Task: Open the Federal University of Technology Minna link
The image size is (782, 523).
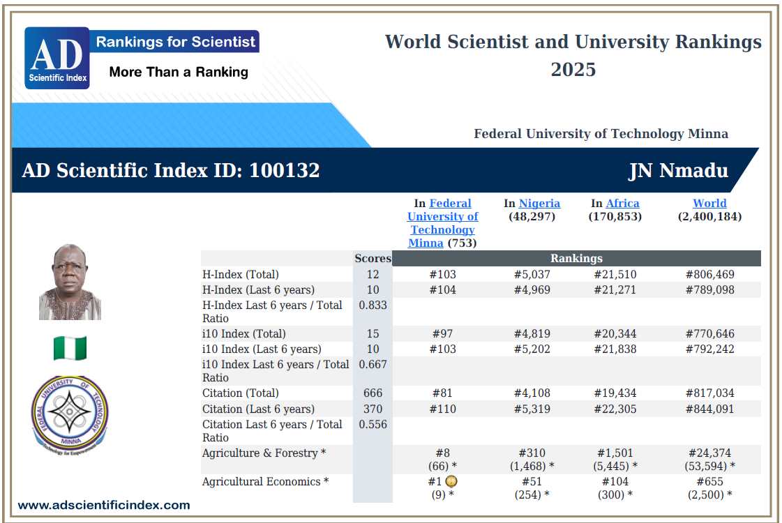Action: (x=442, y=223)
